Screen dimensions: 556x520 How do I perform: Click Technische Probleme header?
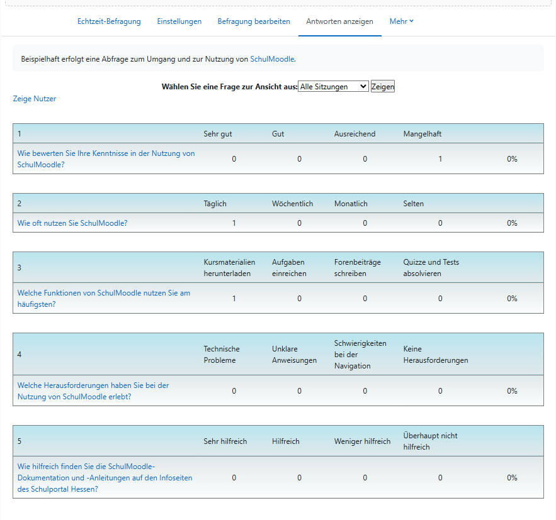pos(221,355)
